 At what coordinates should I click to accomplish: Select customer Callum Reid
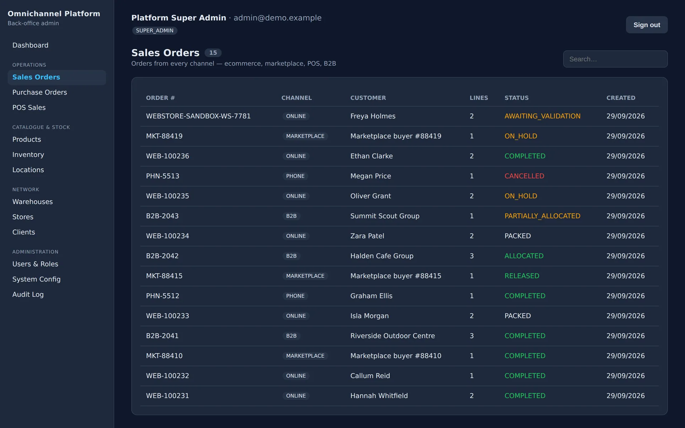click(370, 376)
